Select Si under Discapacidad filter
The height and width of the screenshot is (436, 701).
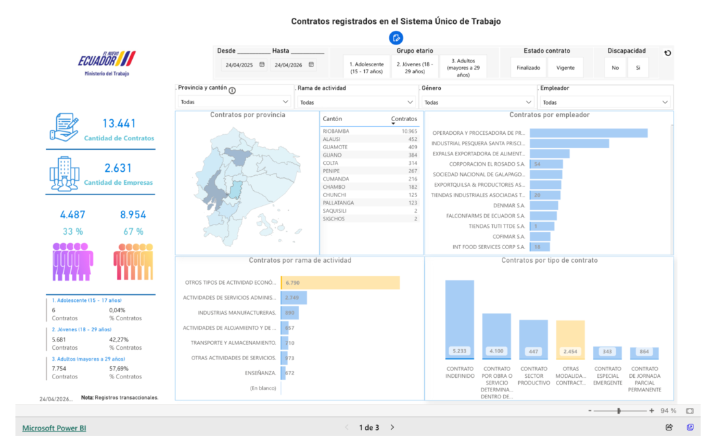click(637, 68)
